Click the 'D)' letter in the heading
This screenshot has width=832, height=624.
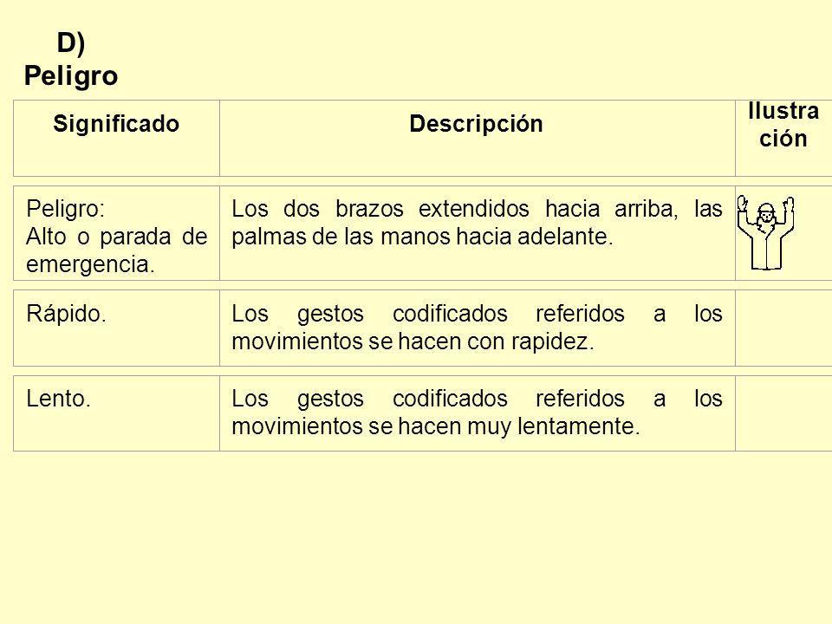[x=71, y=43]
